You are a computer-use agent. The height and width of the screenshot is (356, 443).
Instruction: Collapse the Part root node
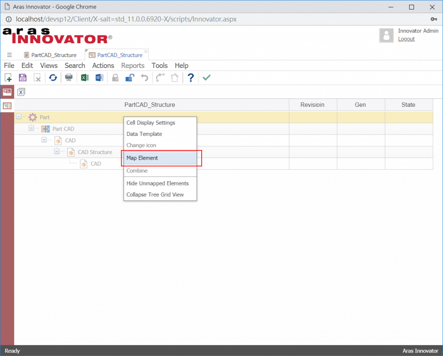coord(19,116)
